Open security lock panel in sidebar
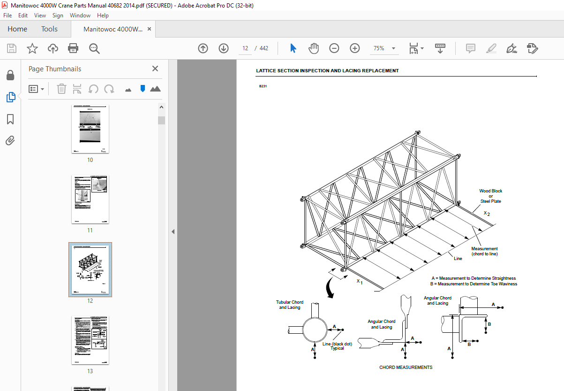The height and width of the screenshot is (391, 564). 10,76
